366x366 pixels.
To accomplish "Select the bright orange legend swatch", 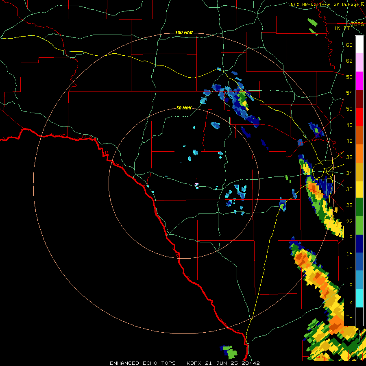I will coord(359,154).
